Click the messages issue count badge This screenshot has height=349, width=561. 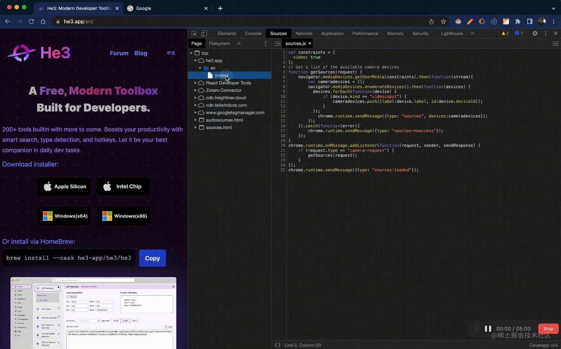click(x=519, y=33)
